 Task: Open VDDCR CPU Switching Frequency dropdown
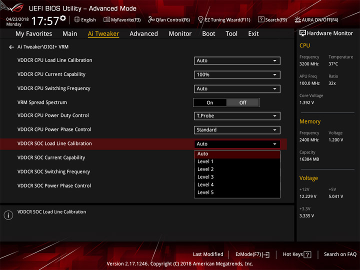click(237, 88)
